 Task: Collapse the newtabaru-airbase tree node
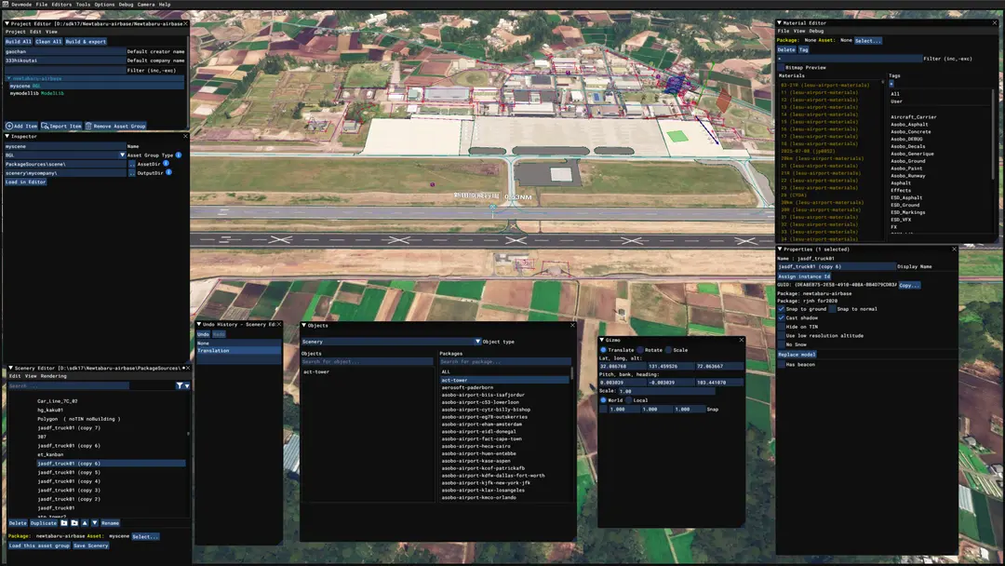(x=9, y=79)
